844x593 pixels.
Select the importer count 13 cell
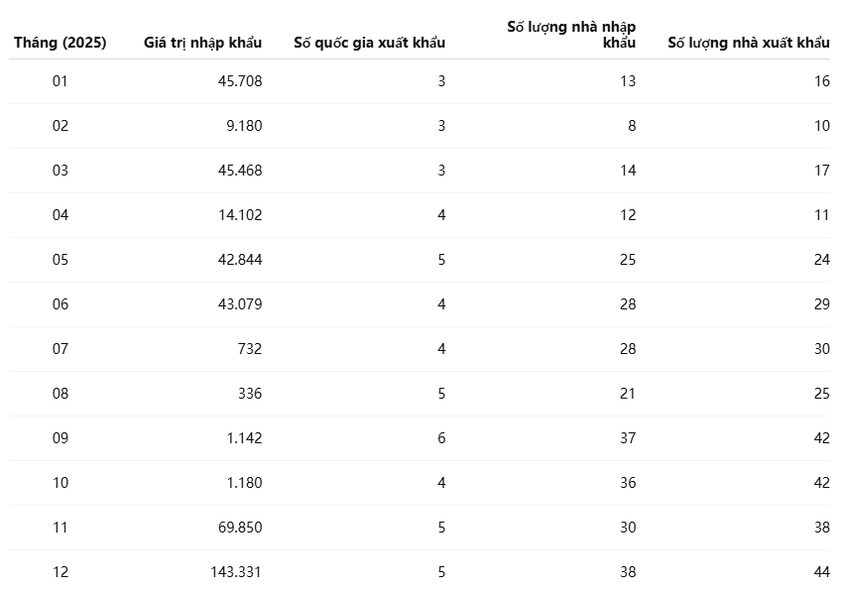coord(628,81)
